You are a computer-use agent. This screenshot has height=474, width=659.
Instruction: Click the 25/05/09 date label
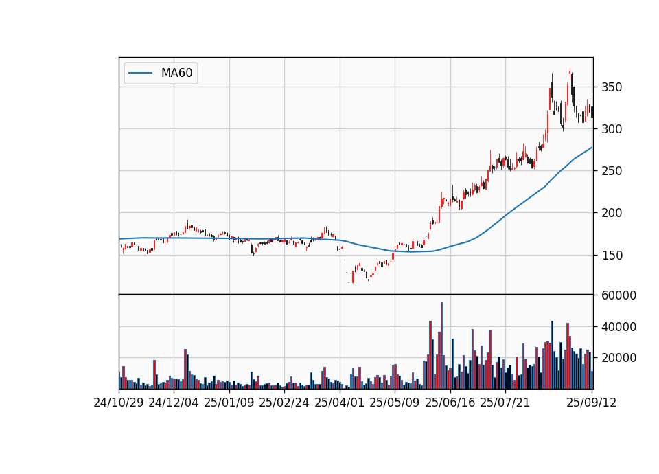click(395, 403)
